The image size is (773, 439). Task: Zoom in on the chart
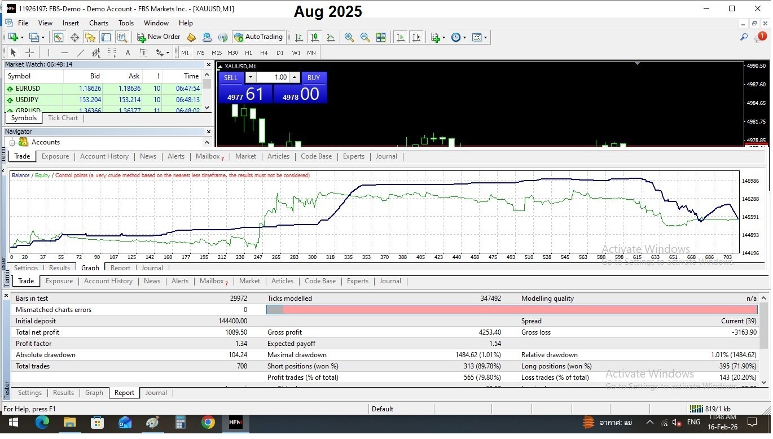click(x=349, y=37)
